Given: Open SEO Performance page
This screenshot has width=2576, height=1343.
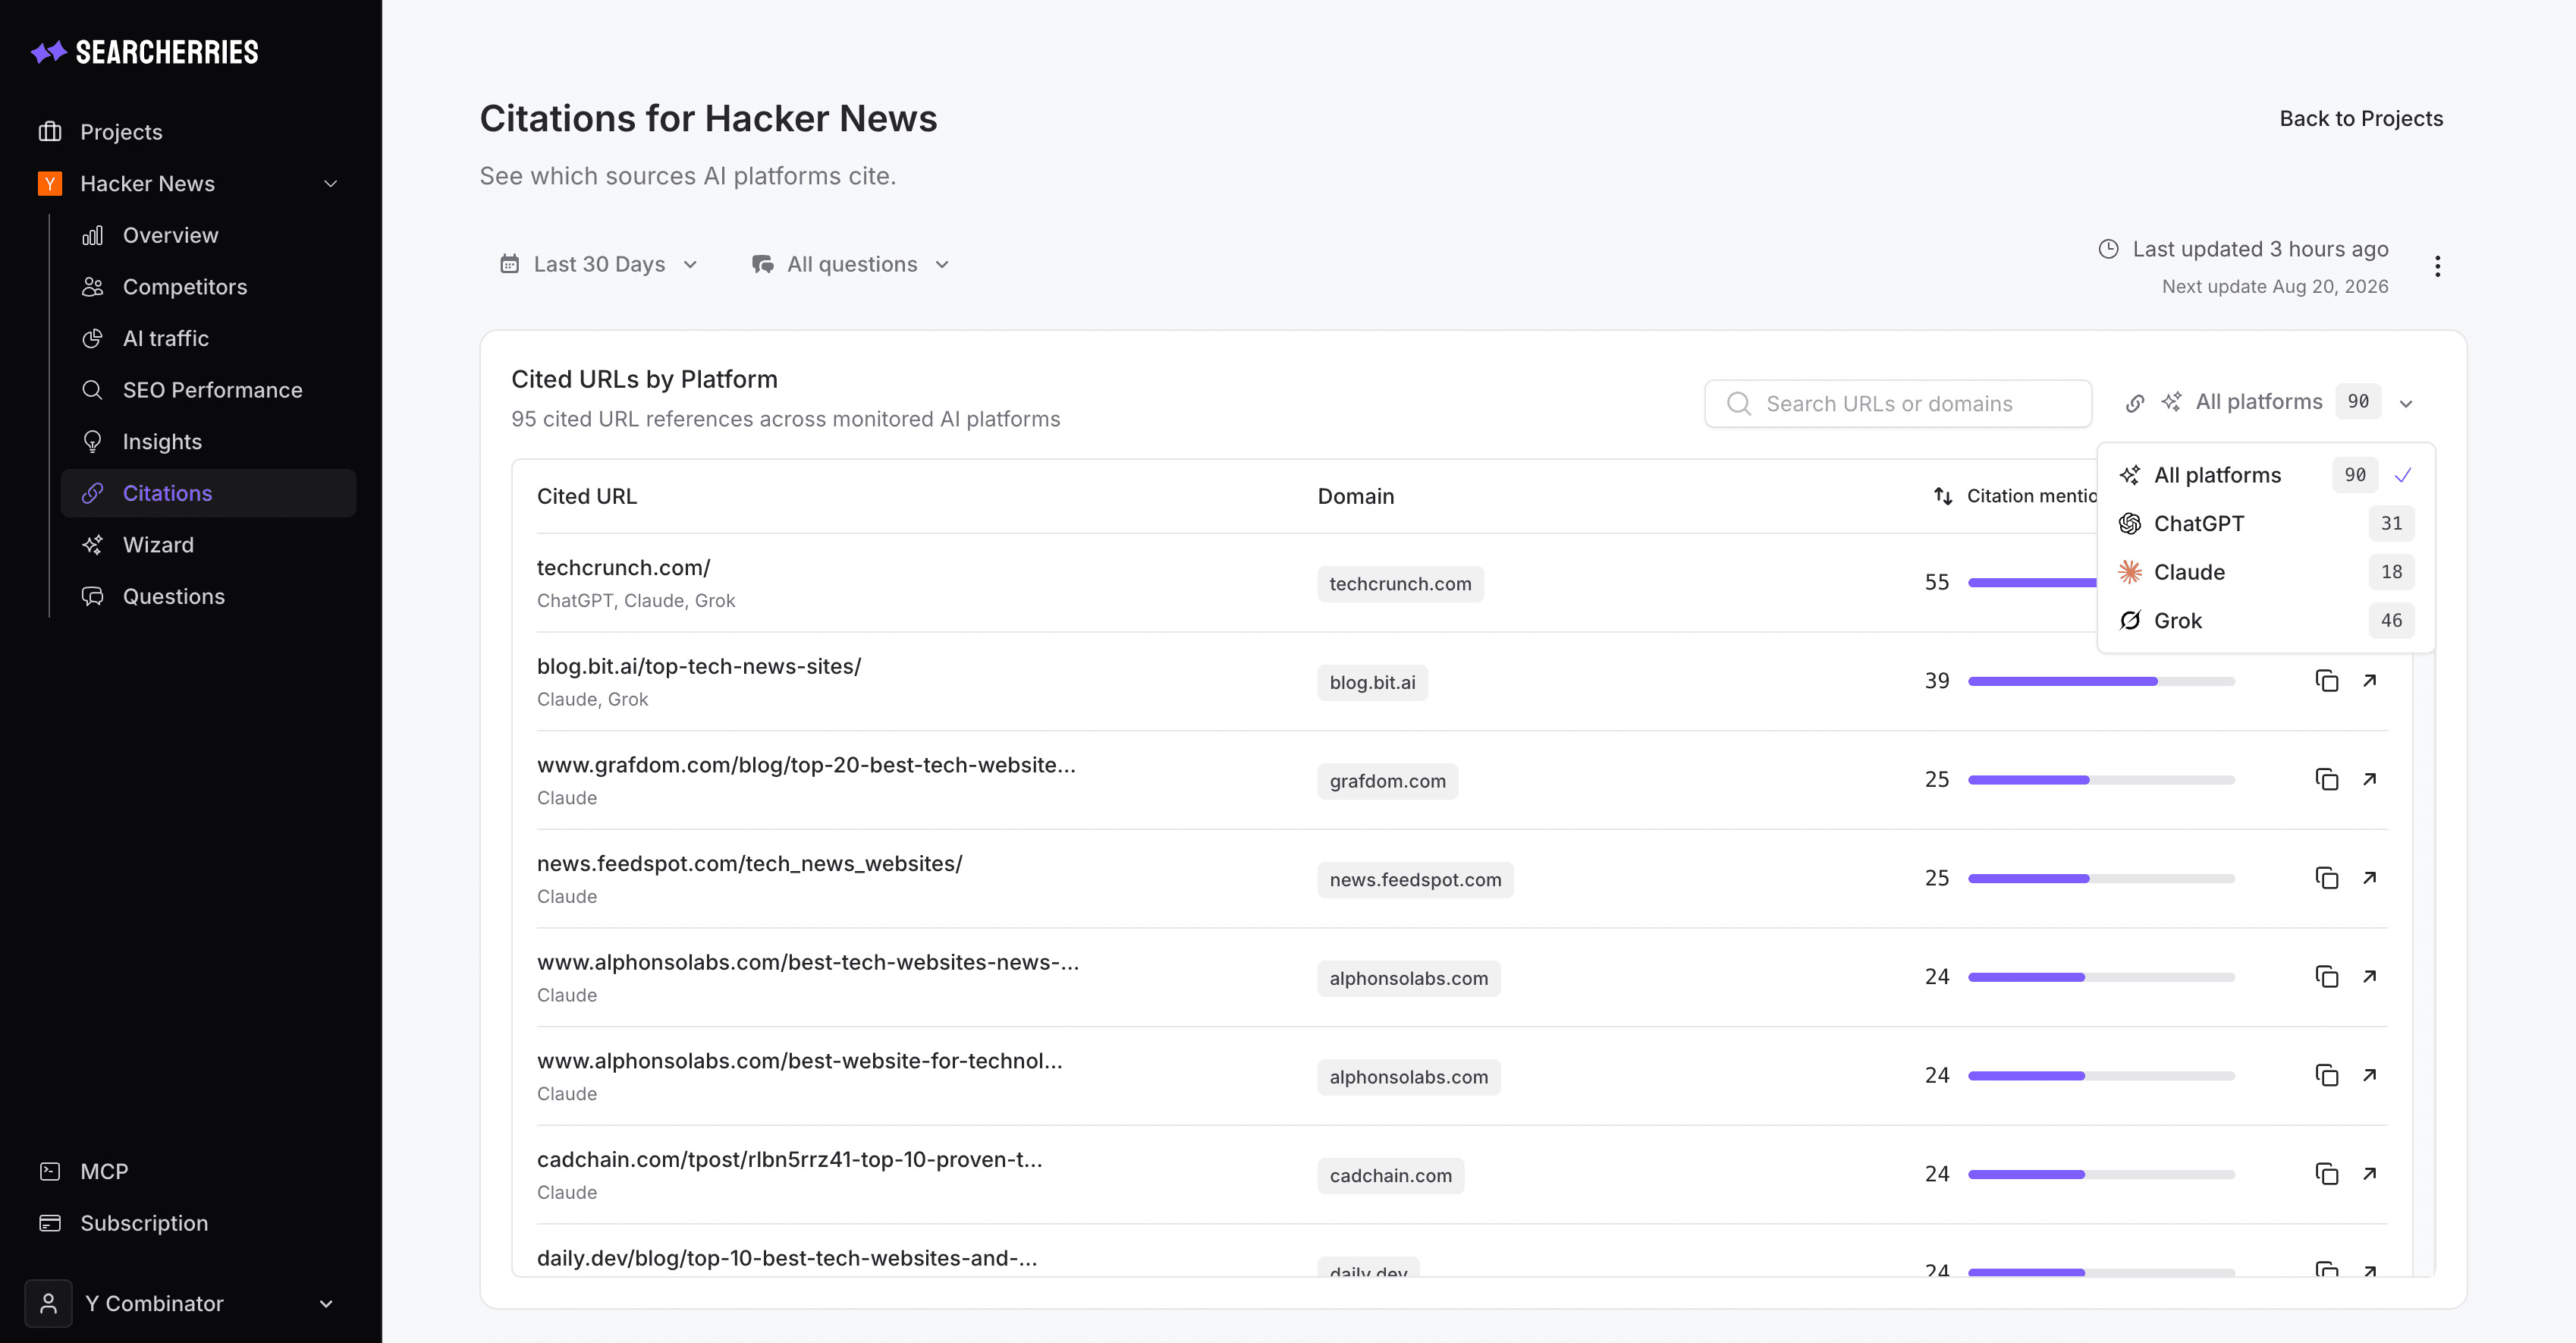Looking at the screenshot, I should [x=212, y=390].
